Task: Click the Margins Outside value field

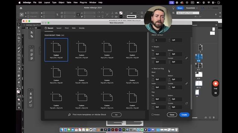Action: click(x=177, y=62)
